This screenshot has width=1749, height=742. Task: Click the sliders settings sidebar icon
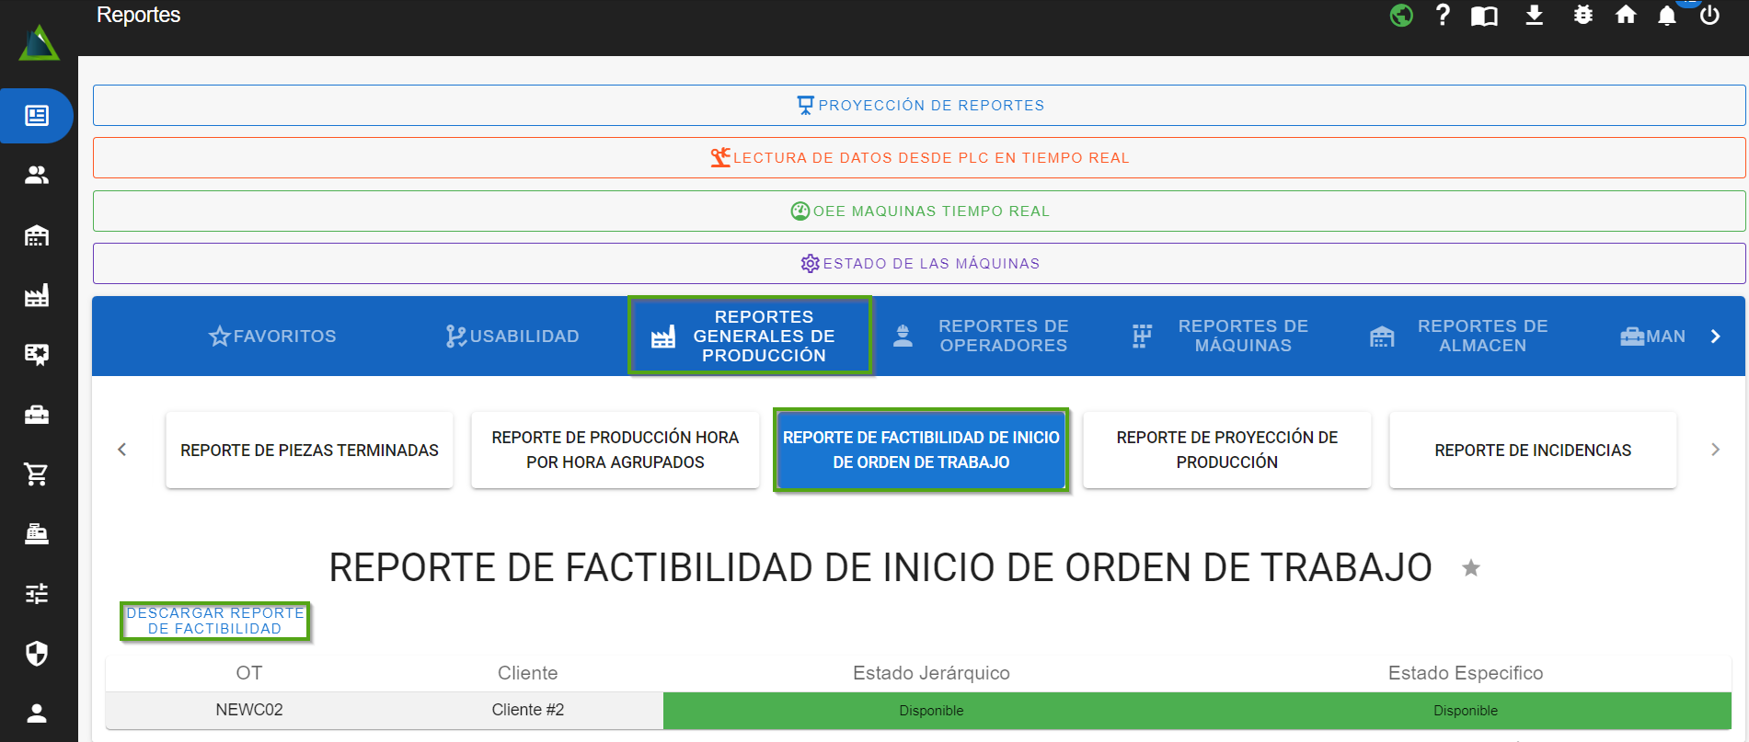[x=37, y=594]
